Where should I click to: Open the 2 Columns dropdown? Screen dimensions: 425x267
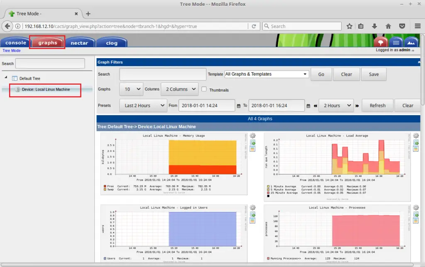pos(179,89)
